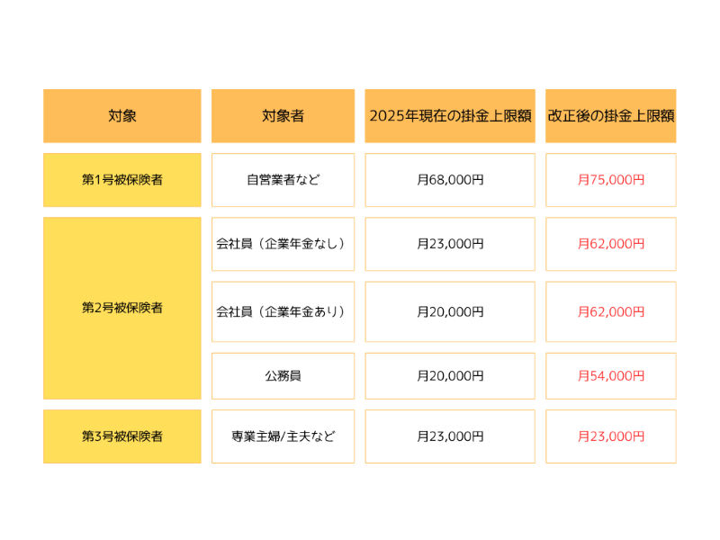This screenshot has height=540, width=720.
Task: Select the 会社員（企業年金あり） cell
Action: 283,311
